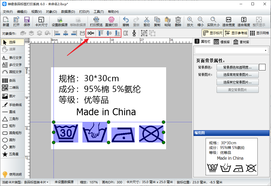Click the white background color swatch
The height and width of the screenshot is (186, 271).
[x=262, y=67]
